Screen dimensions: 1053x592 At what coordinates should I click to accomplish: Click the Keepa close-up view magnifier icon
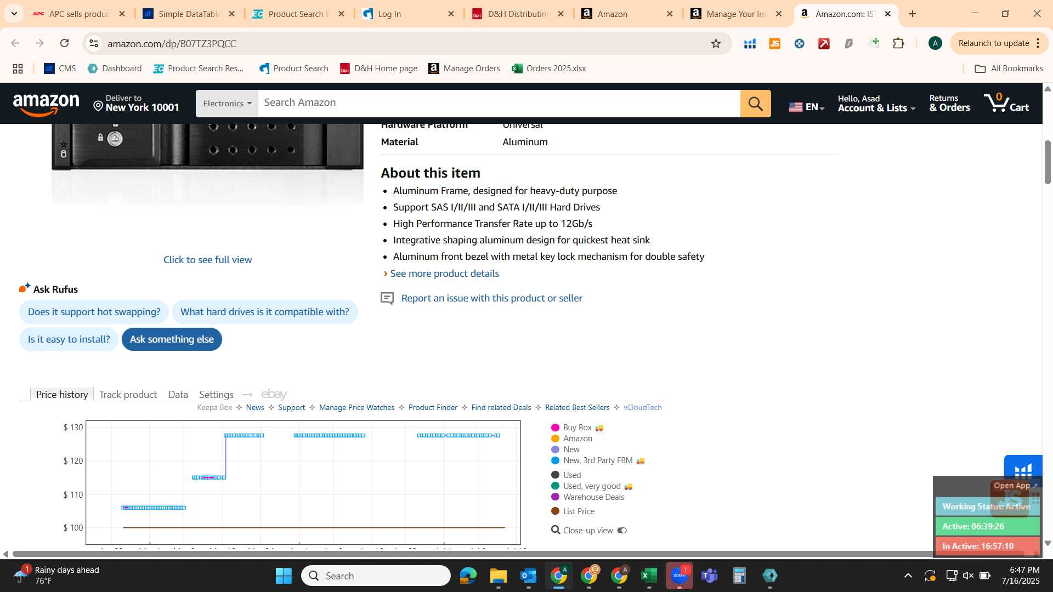(x=556, y=530)
